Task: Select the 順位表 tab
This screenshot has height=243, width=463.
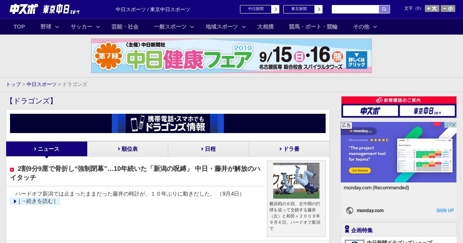Action: click(128, 149)
